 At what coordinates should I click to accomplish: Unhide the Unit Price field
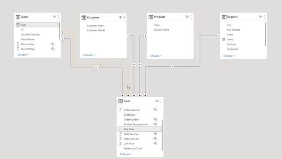(155, 144)
